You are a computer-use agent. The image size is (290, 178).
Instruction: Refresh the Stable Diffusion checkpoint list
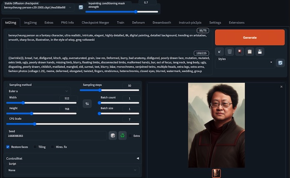81,8
